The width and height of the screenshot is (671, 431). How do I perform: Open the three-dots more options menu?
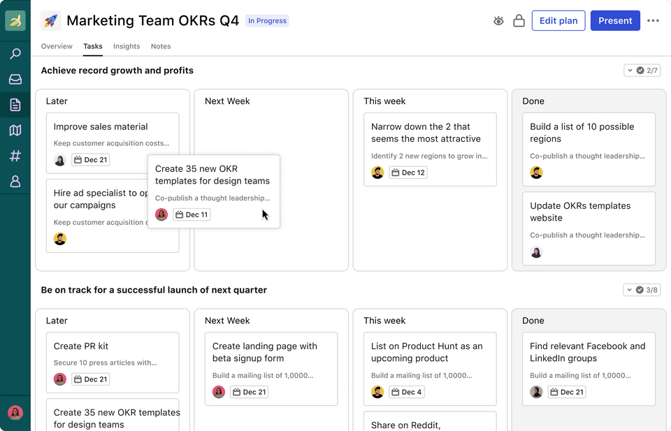click(x=653, y=21)
